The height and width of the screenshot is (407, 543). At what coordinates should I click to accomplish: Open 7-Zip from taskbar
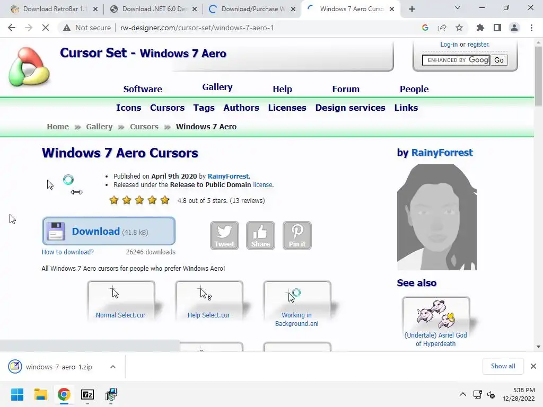(x=87, y=394)
